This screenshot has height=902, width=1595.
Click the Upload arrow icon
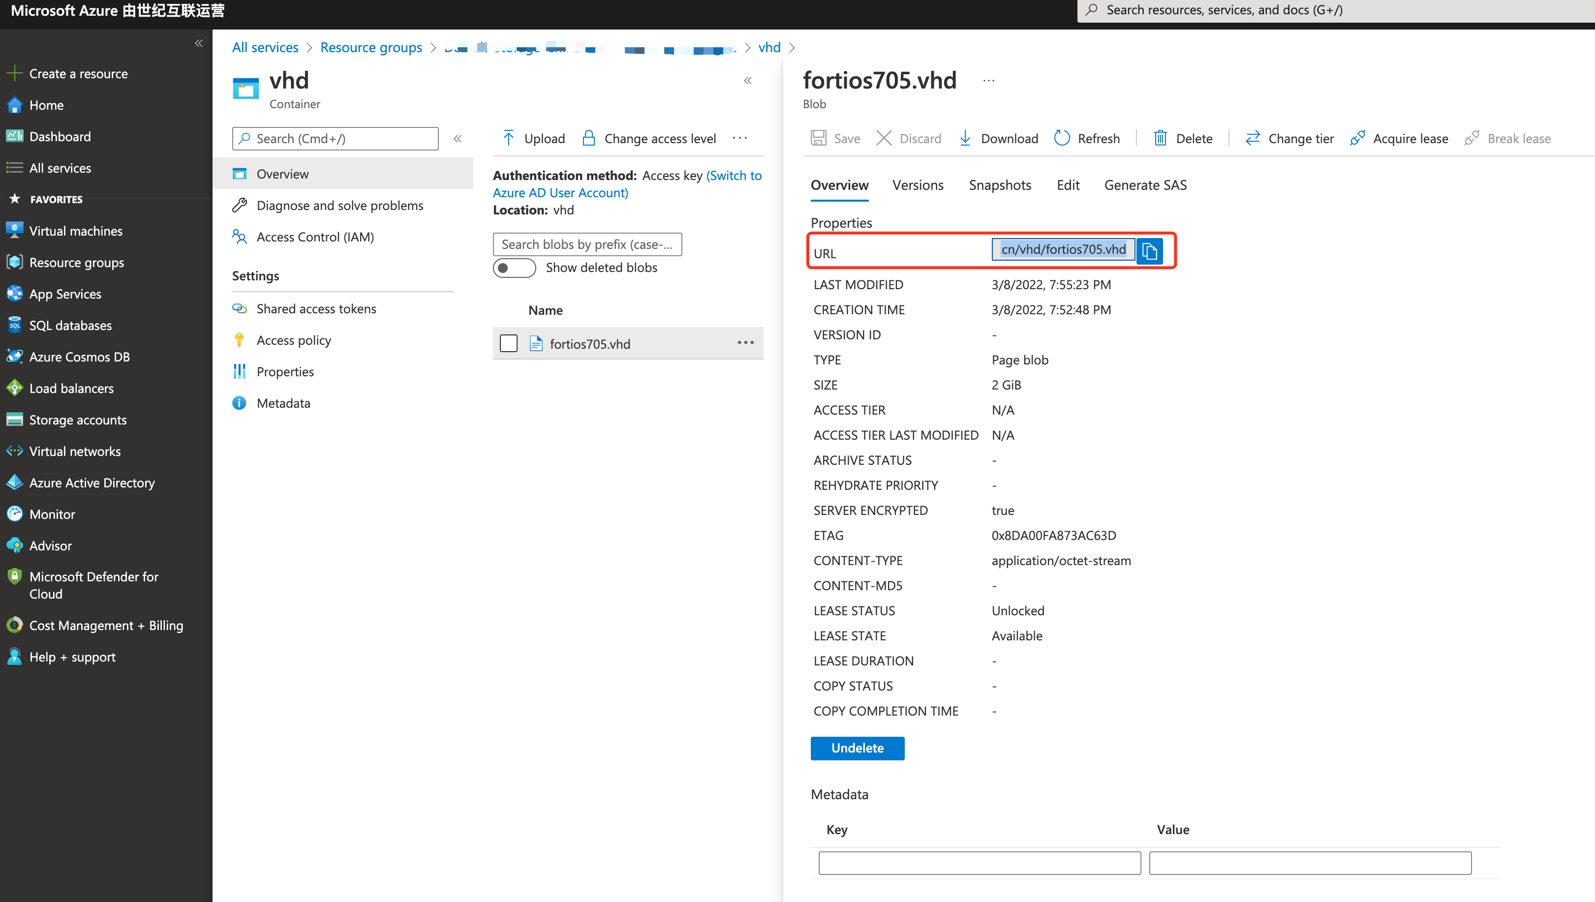point(509,138)
